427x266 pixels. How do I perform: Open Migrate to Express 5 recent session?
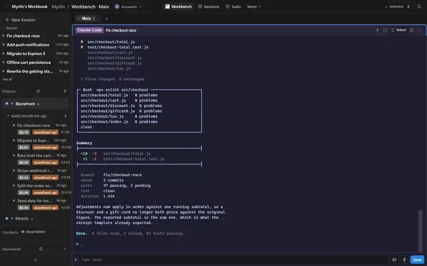coord(36,53)
